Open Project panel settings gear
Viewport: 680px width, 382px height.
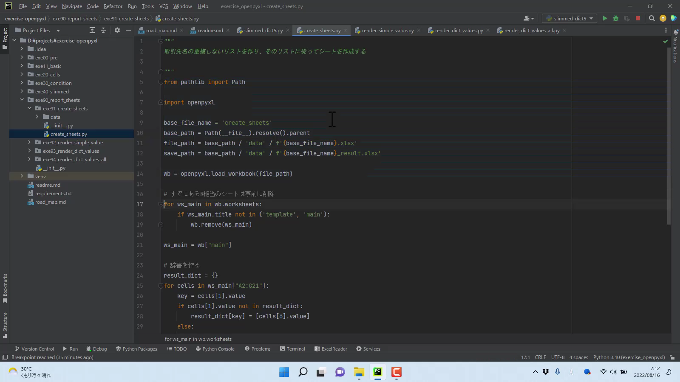[117, 30]
